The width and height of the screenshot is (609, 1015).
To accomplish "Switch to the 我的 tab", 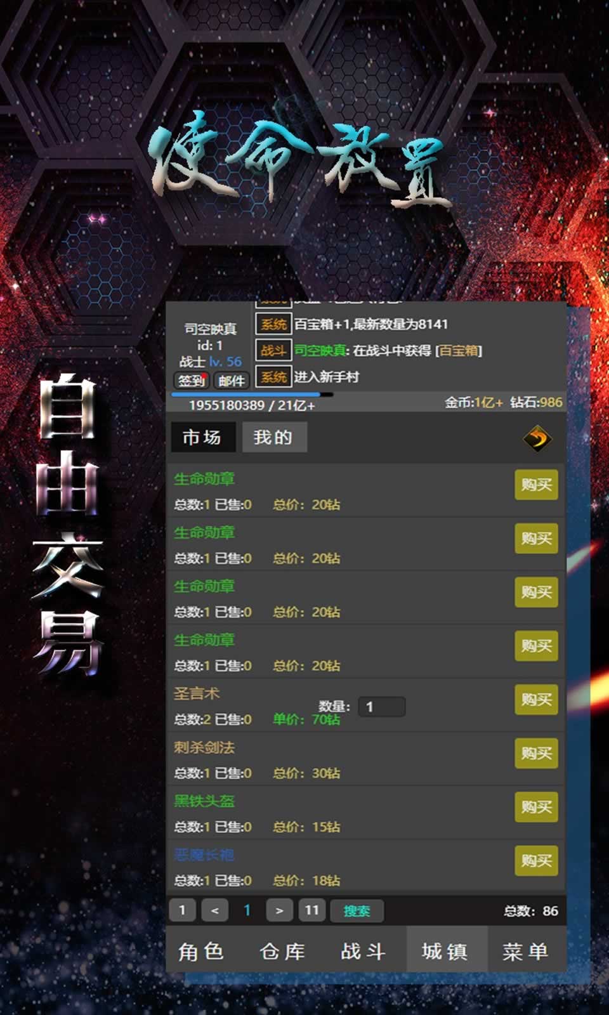I will pyautogui.click(x=274, y=437).
